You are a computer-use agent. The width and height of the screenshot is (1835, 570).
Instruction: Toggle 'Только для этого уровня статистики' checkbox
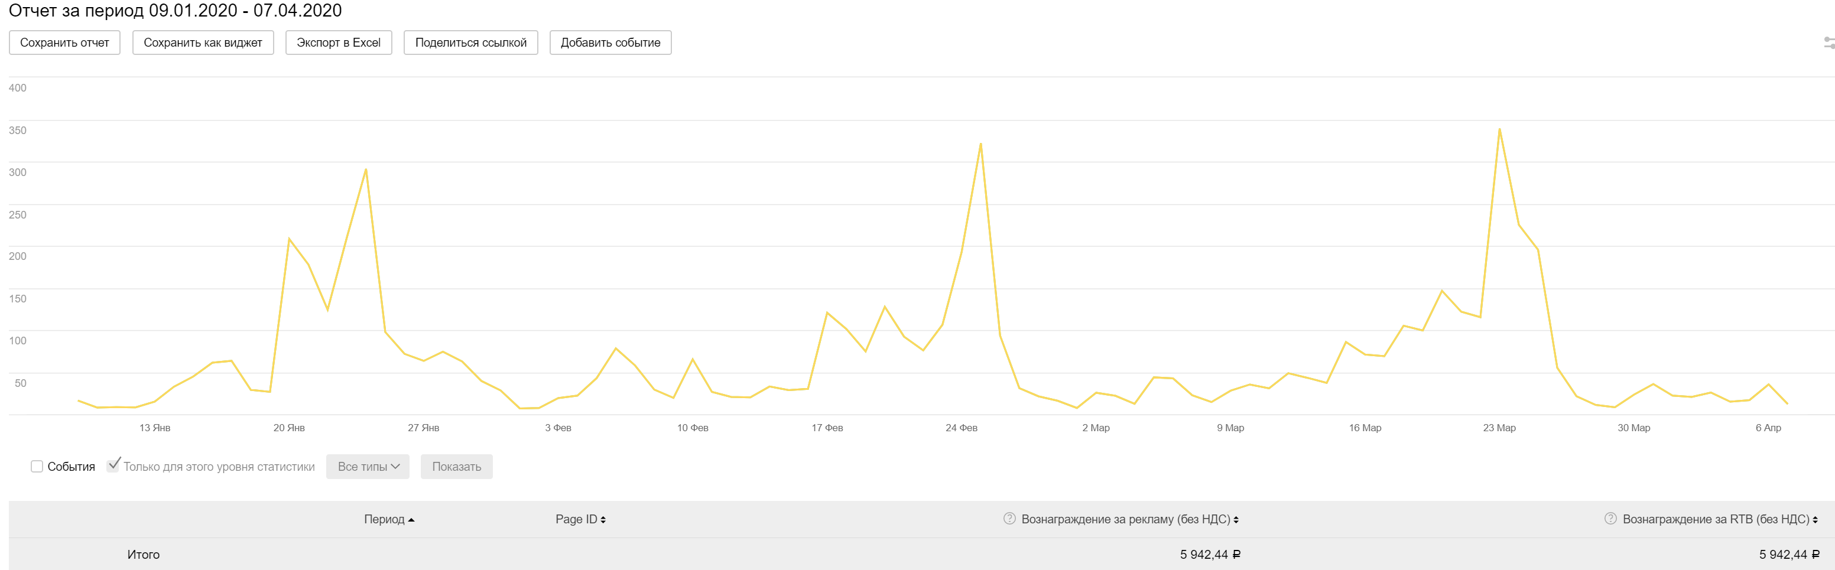click(x=113, y=466)
